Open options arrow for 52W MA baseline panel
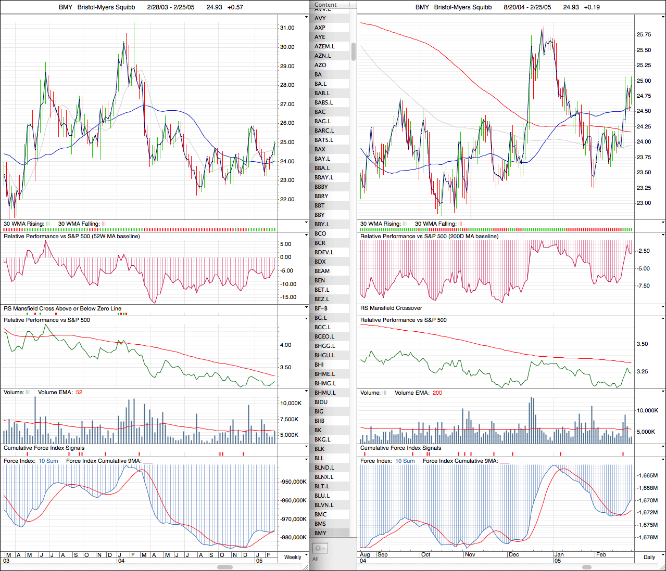 [306, 236]
